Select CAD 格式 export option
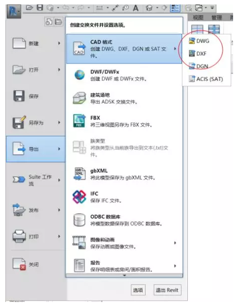The height and width of the screenshot is (304, 243). click(124, 49)
